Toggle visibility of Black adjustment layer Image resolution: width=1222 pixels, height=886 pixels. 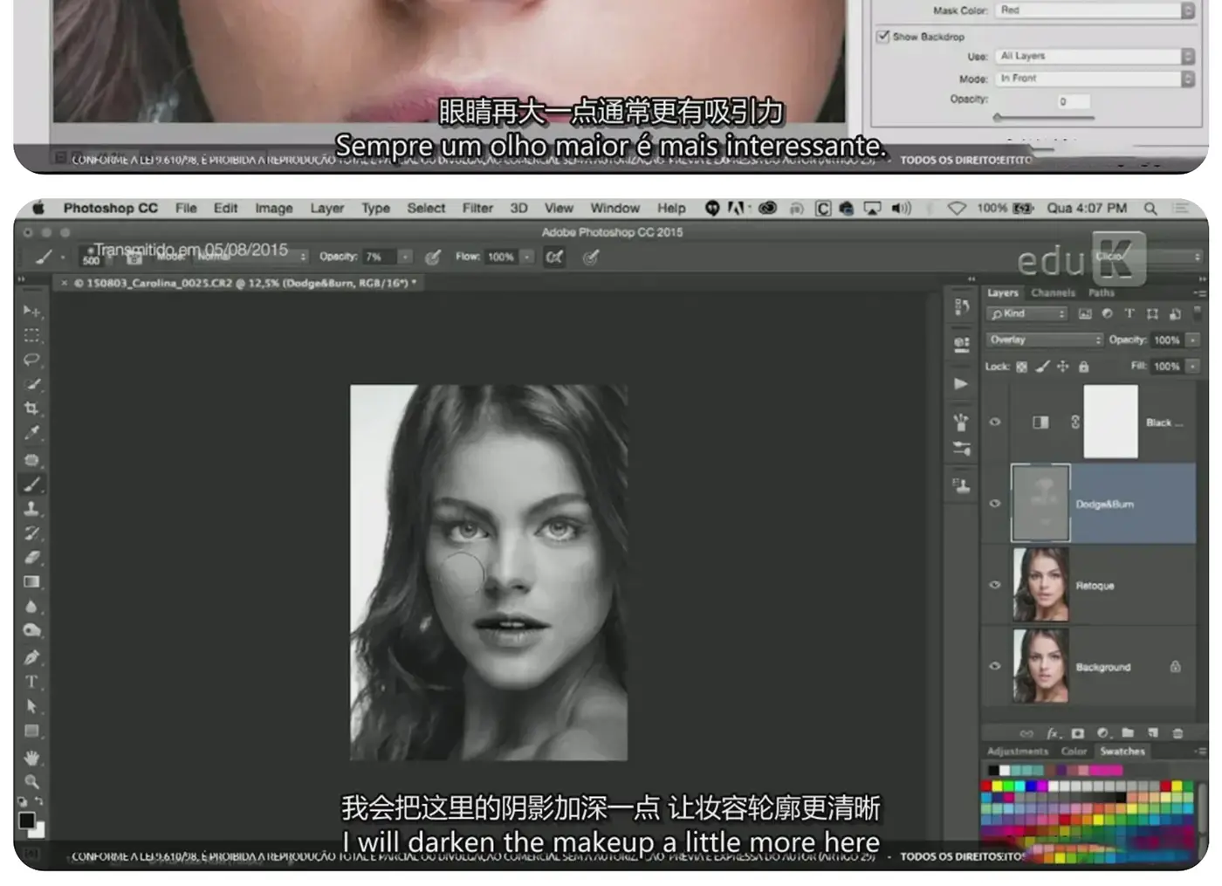tap(995, 422)
